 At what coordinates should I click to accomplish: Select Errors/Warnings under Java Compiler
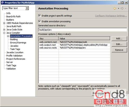click(x=18, y=43)
